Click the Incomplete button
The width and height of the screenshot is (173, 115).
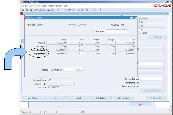point(156,98)
